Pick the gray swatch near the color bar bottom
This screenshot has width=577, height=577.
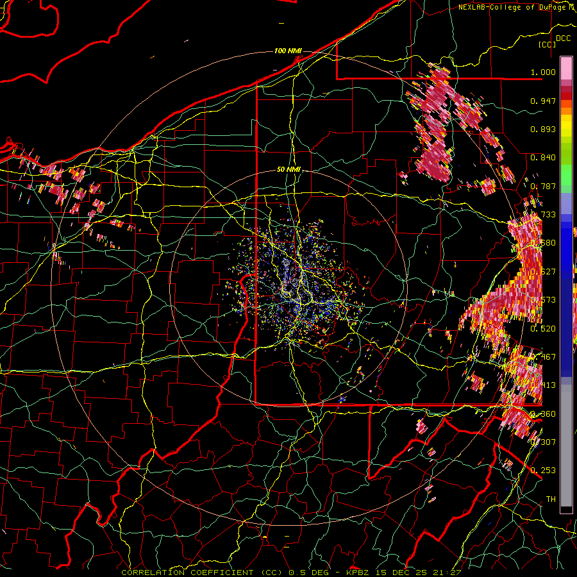pyautogui.click(x=566, y=446)
